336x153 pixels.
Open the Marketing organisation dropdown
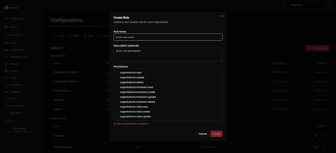click(306, 5)
